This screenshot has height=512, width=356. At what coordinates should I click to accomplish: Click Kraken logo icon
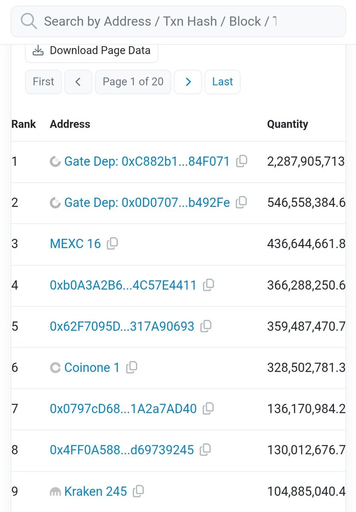click(x=55, y=492)
